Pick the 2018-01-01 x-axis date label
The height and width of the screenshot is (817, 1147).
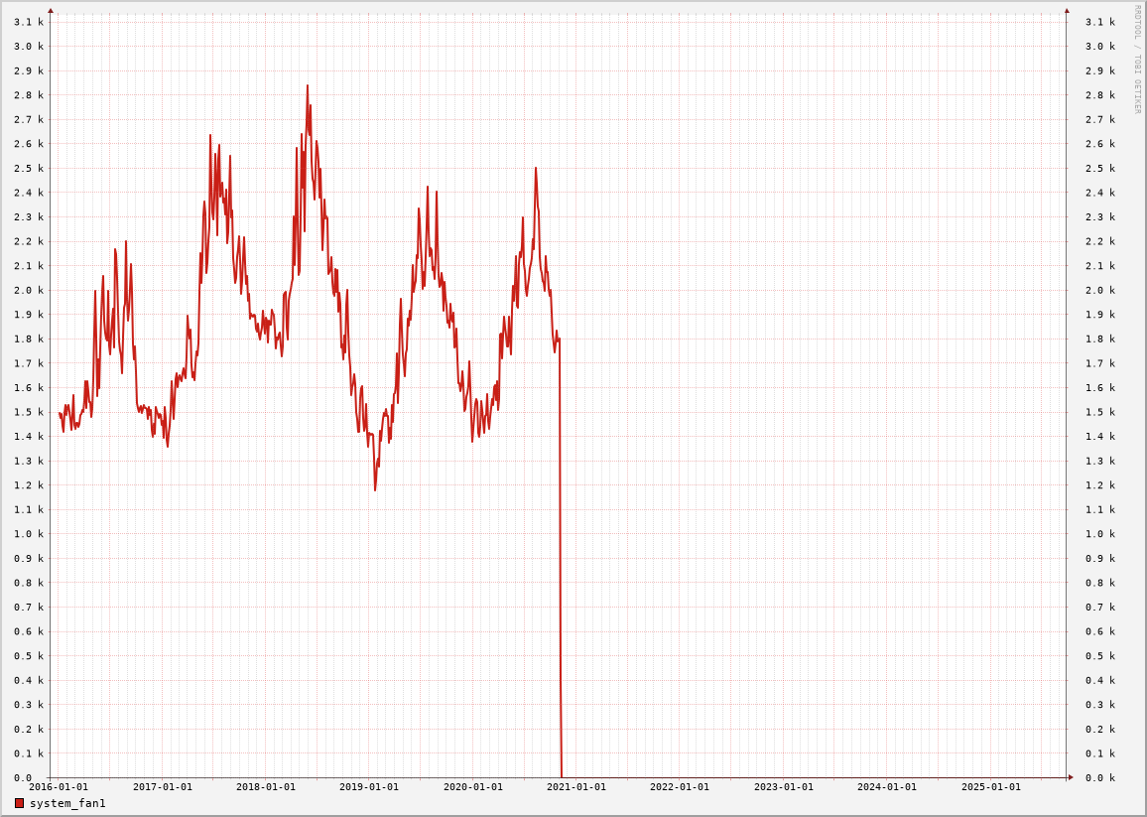click(x=266, y=787)
